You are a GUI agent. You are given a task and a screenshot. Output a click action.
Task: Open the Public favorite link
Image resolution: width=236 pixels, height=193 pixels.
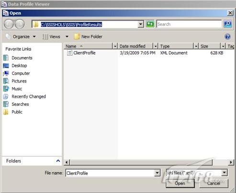click(17, 112)
